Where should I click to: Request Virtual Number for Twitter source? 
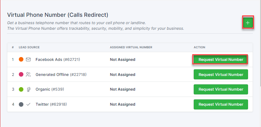click(221, 104)
